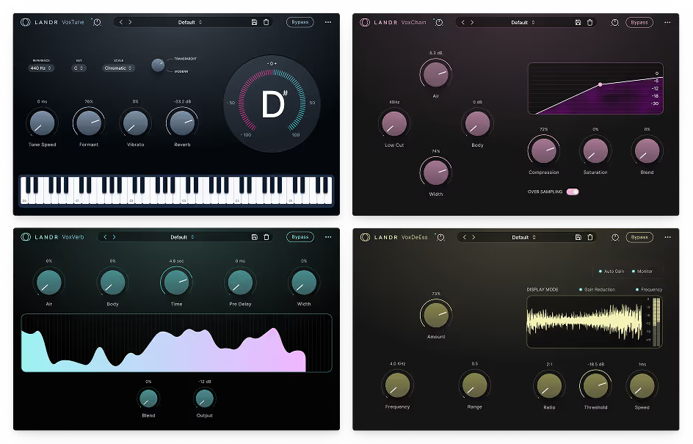Click the save icon in VoxDeEss

click(578, 237)
